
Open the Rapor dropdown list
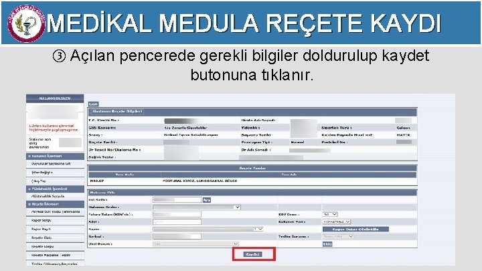point(208,230)
